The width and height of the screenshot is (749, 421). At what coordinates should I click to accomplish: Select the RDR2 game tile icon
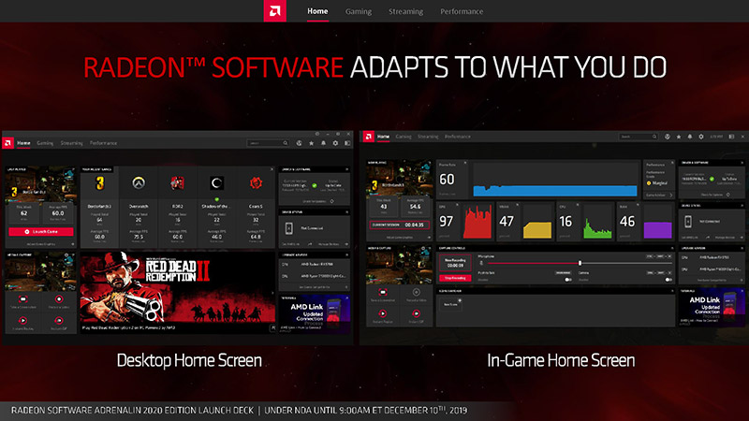178,182
